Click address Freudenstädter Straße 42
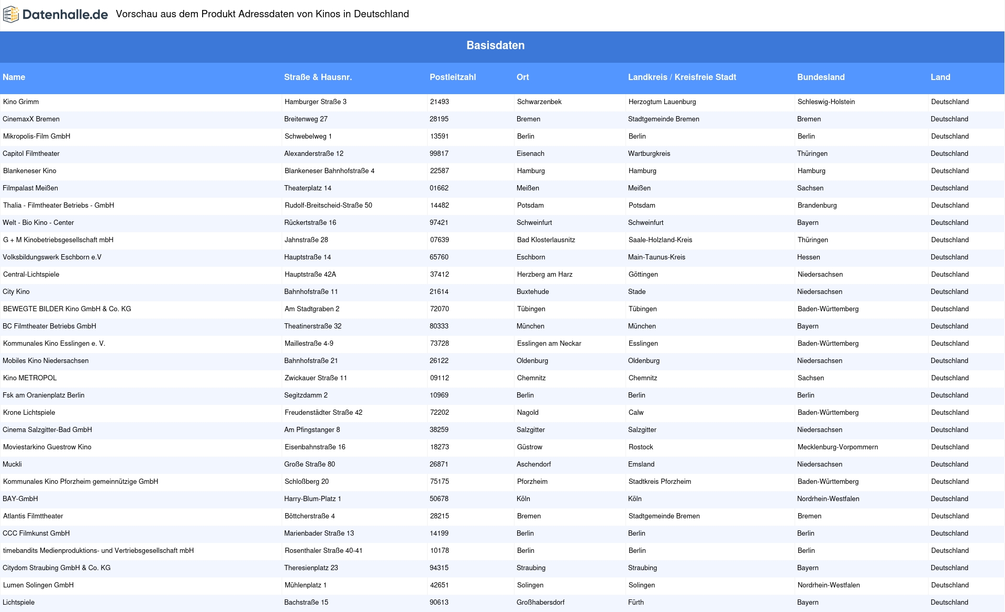This screenshot has height=612, width=1005. tap(323, 413)
